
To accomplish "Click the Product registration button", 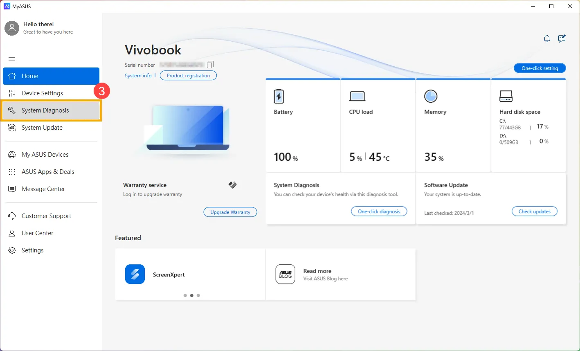I will pos(188,76).
